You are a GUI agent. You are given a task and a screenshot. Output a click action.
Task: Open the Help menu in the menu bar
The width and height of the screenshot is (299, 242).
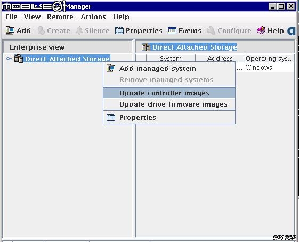121,17
